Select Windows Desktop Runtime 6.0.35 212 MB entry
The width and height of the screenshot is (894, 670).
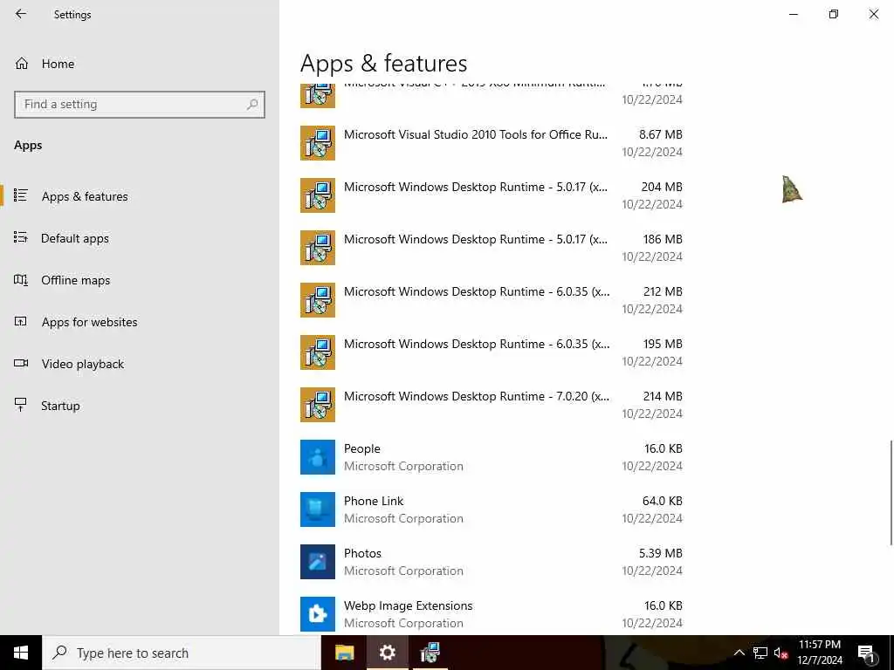click(492, 300)
